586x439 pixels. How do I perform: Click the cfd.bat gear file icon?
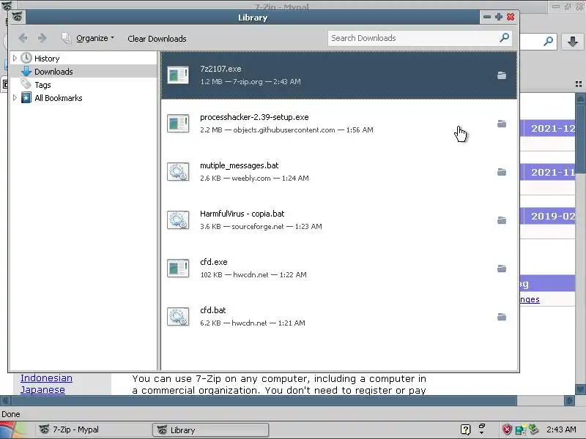coord(178,317)
